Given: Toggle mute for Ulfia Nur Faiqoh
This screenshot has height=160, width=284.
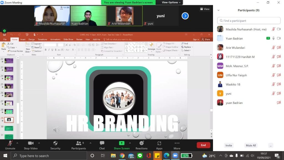Looking at the screenshot, I should click(x=273, y=75).
